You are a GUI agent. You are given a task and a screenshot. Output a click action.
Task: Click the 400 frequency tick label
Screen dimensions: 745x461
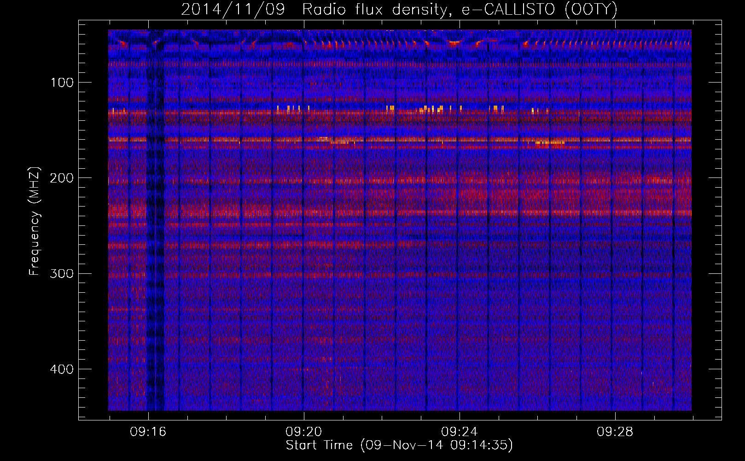coord(62,369)
